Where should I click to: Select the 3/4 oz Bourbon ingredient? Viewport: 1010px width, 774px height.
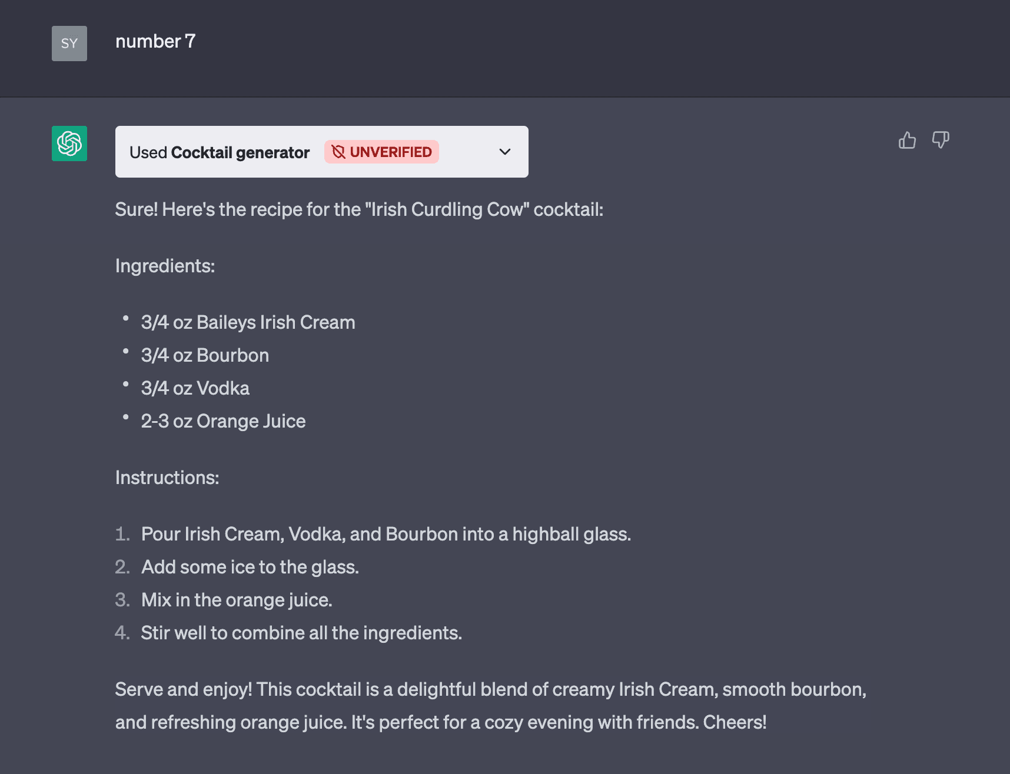click(x=205, y=355)
